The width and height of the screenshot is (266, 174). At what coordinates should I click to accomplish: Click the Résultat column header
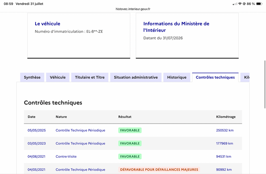(x=125, y=117)
